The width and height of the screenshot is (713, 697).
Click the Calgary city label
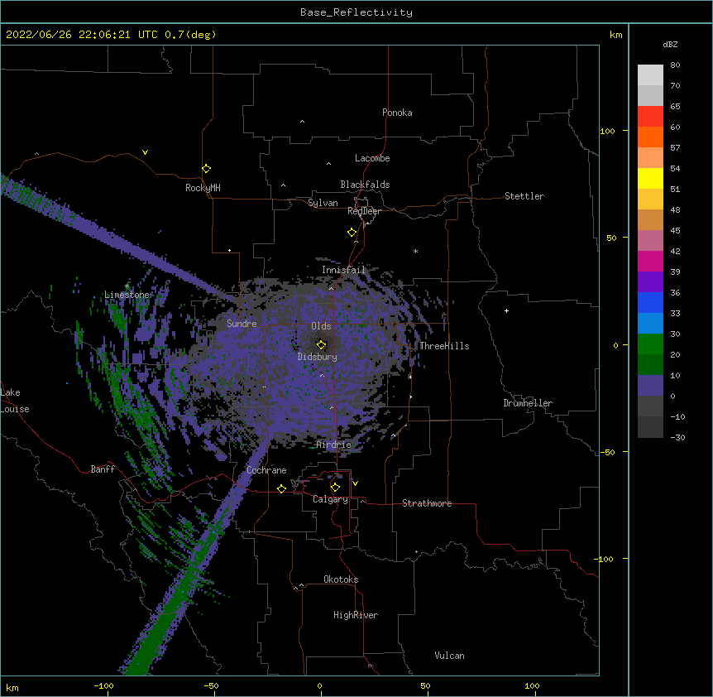tap(330, 499)
